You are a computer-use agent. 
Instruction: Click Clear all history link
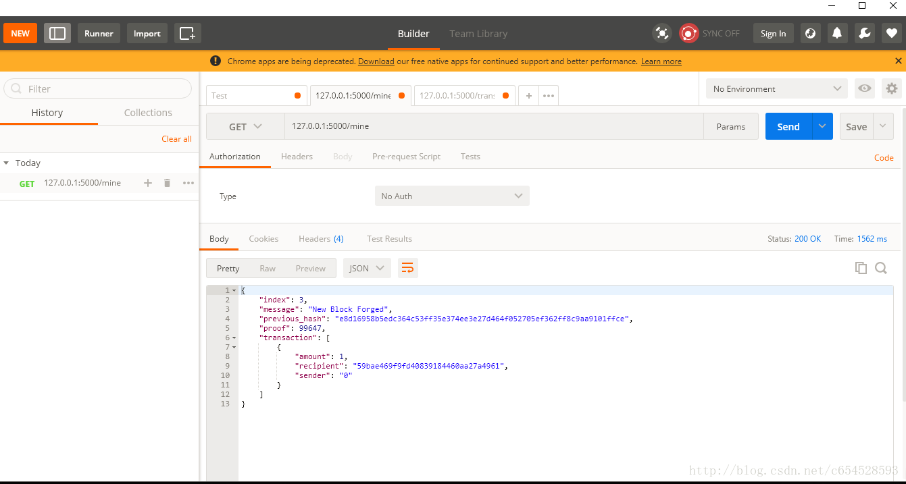click(176, 139)
